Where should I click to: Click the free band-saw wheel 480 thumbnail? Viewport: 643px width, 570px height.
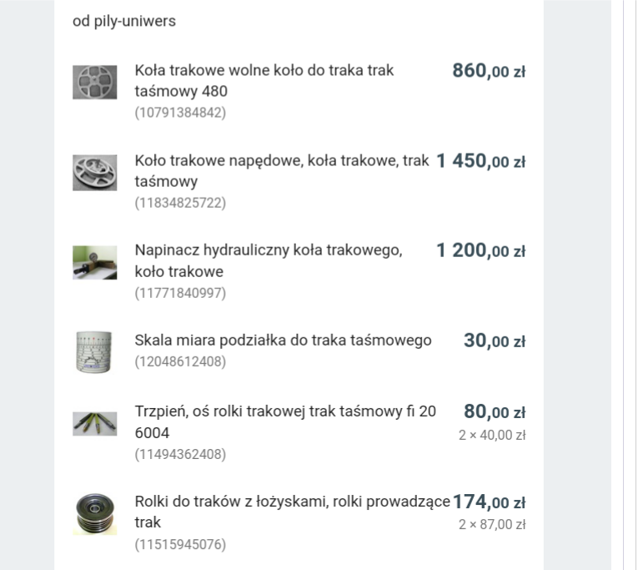[x=94, y=82]
